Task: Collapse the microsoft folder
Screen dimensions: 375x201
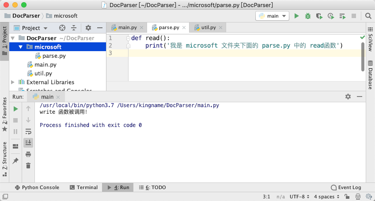Action: click(21, 47)
